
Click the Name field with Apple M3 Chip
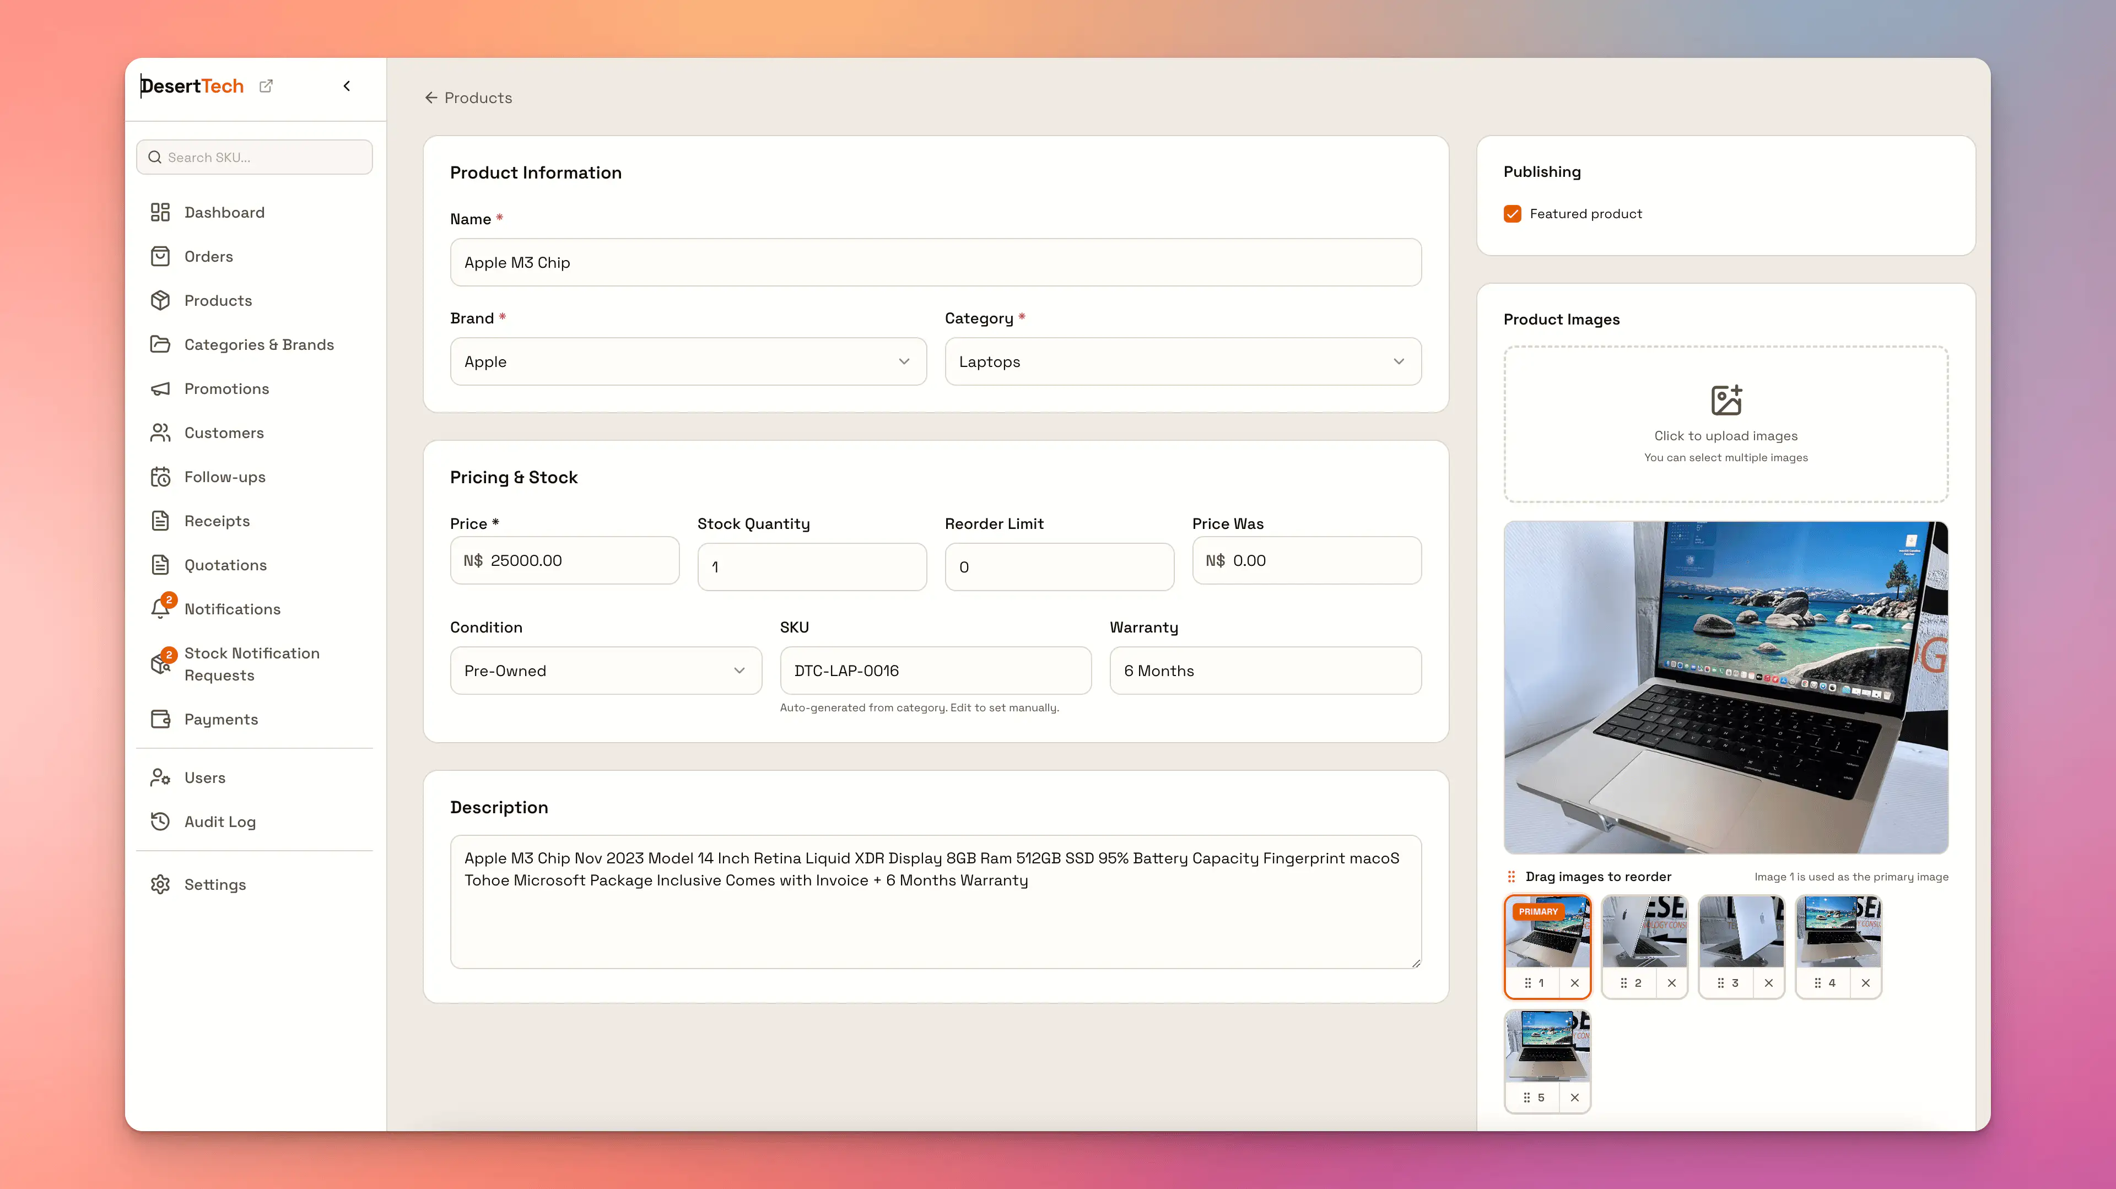click(x=936, y=263)
